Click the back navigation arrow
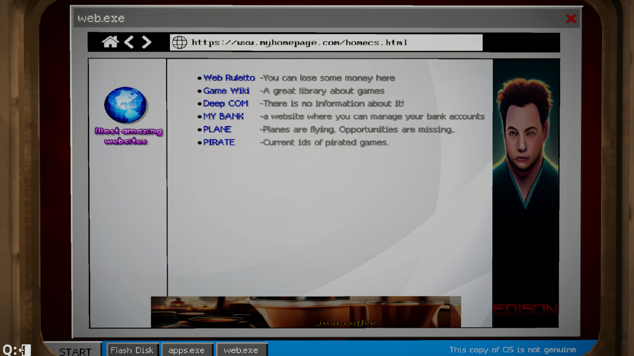634x356 pixels. pyautogui.click(x=129, y=42)
